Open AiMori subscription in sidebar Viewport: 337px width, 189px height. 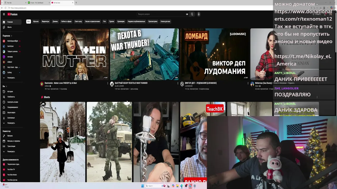tap(11, 62)
